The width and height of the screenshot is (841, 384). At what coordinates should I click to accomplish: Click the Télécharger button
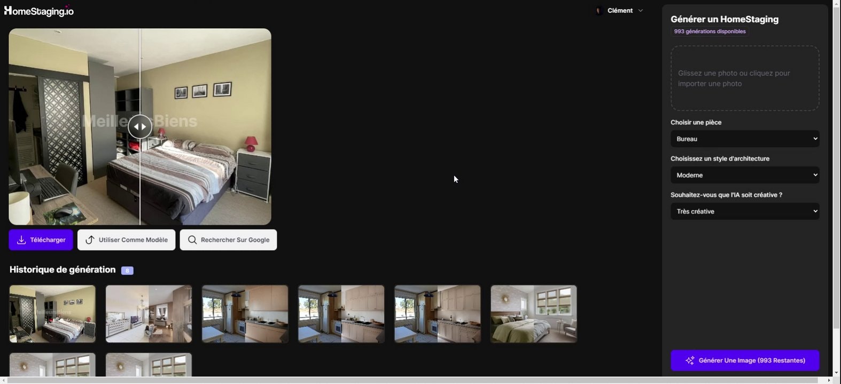click(41, 240)
